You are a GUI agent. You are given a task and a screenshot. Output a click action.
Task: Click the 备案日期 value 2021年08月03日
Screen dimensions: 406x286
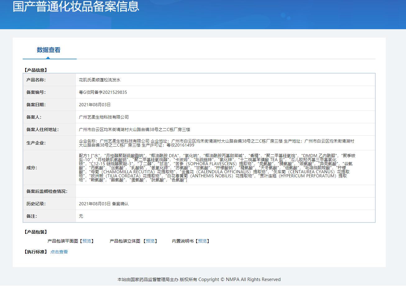coord(95,105)
